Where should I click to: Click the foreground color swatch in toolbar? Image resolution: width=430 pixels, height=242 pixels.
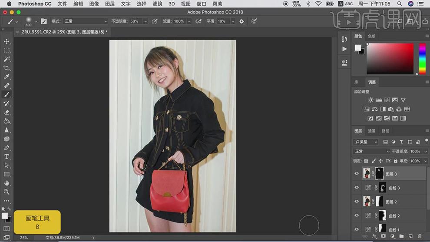pos(5,216)
